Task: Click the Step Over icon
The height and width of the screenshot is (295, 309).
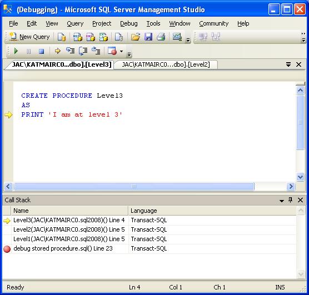Action: point(83,51)
